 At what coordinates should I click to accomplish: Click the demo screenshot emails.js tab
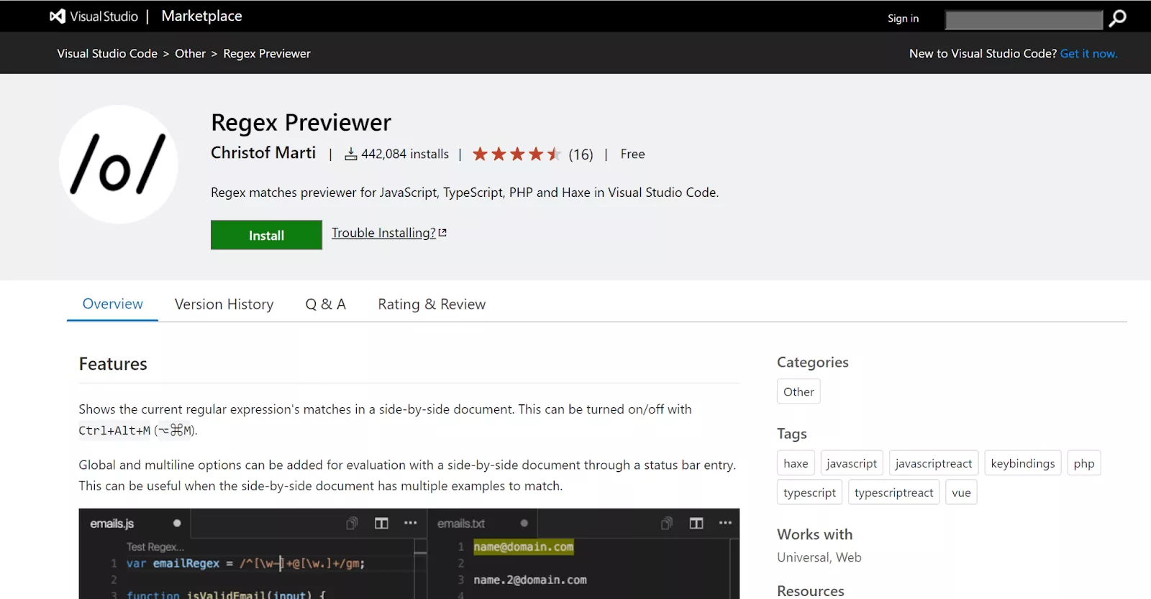click(x=135, y=524)
